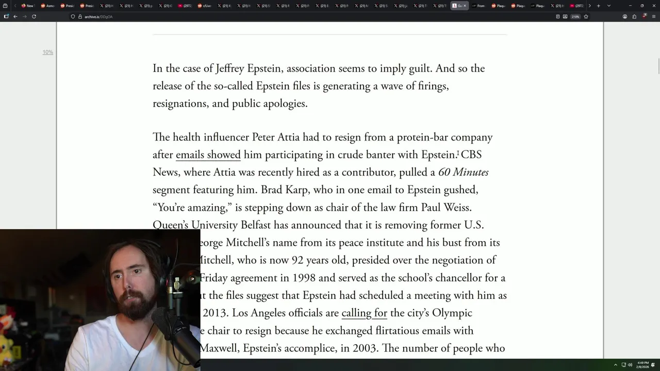
Task: View site security via the padlock icon
Action: click(x=80, y=16)
